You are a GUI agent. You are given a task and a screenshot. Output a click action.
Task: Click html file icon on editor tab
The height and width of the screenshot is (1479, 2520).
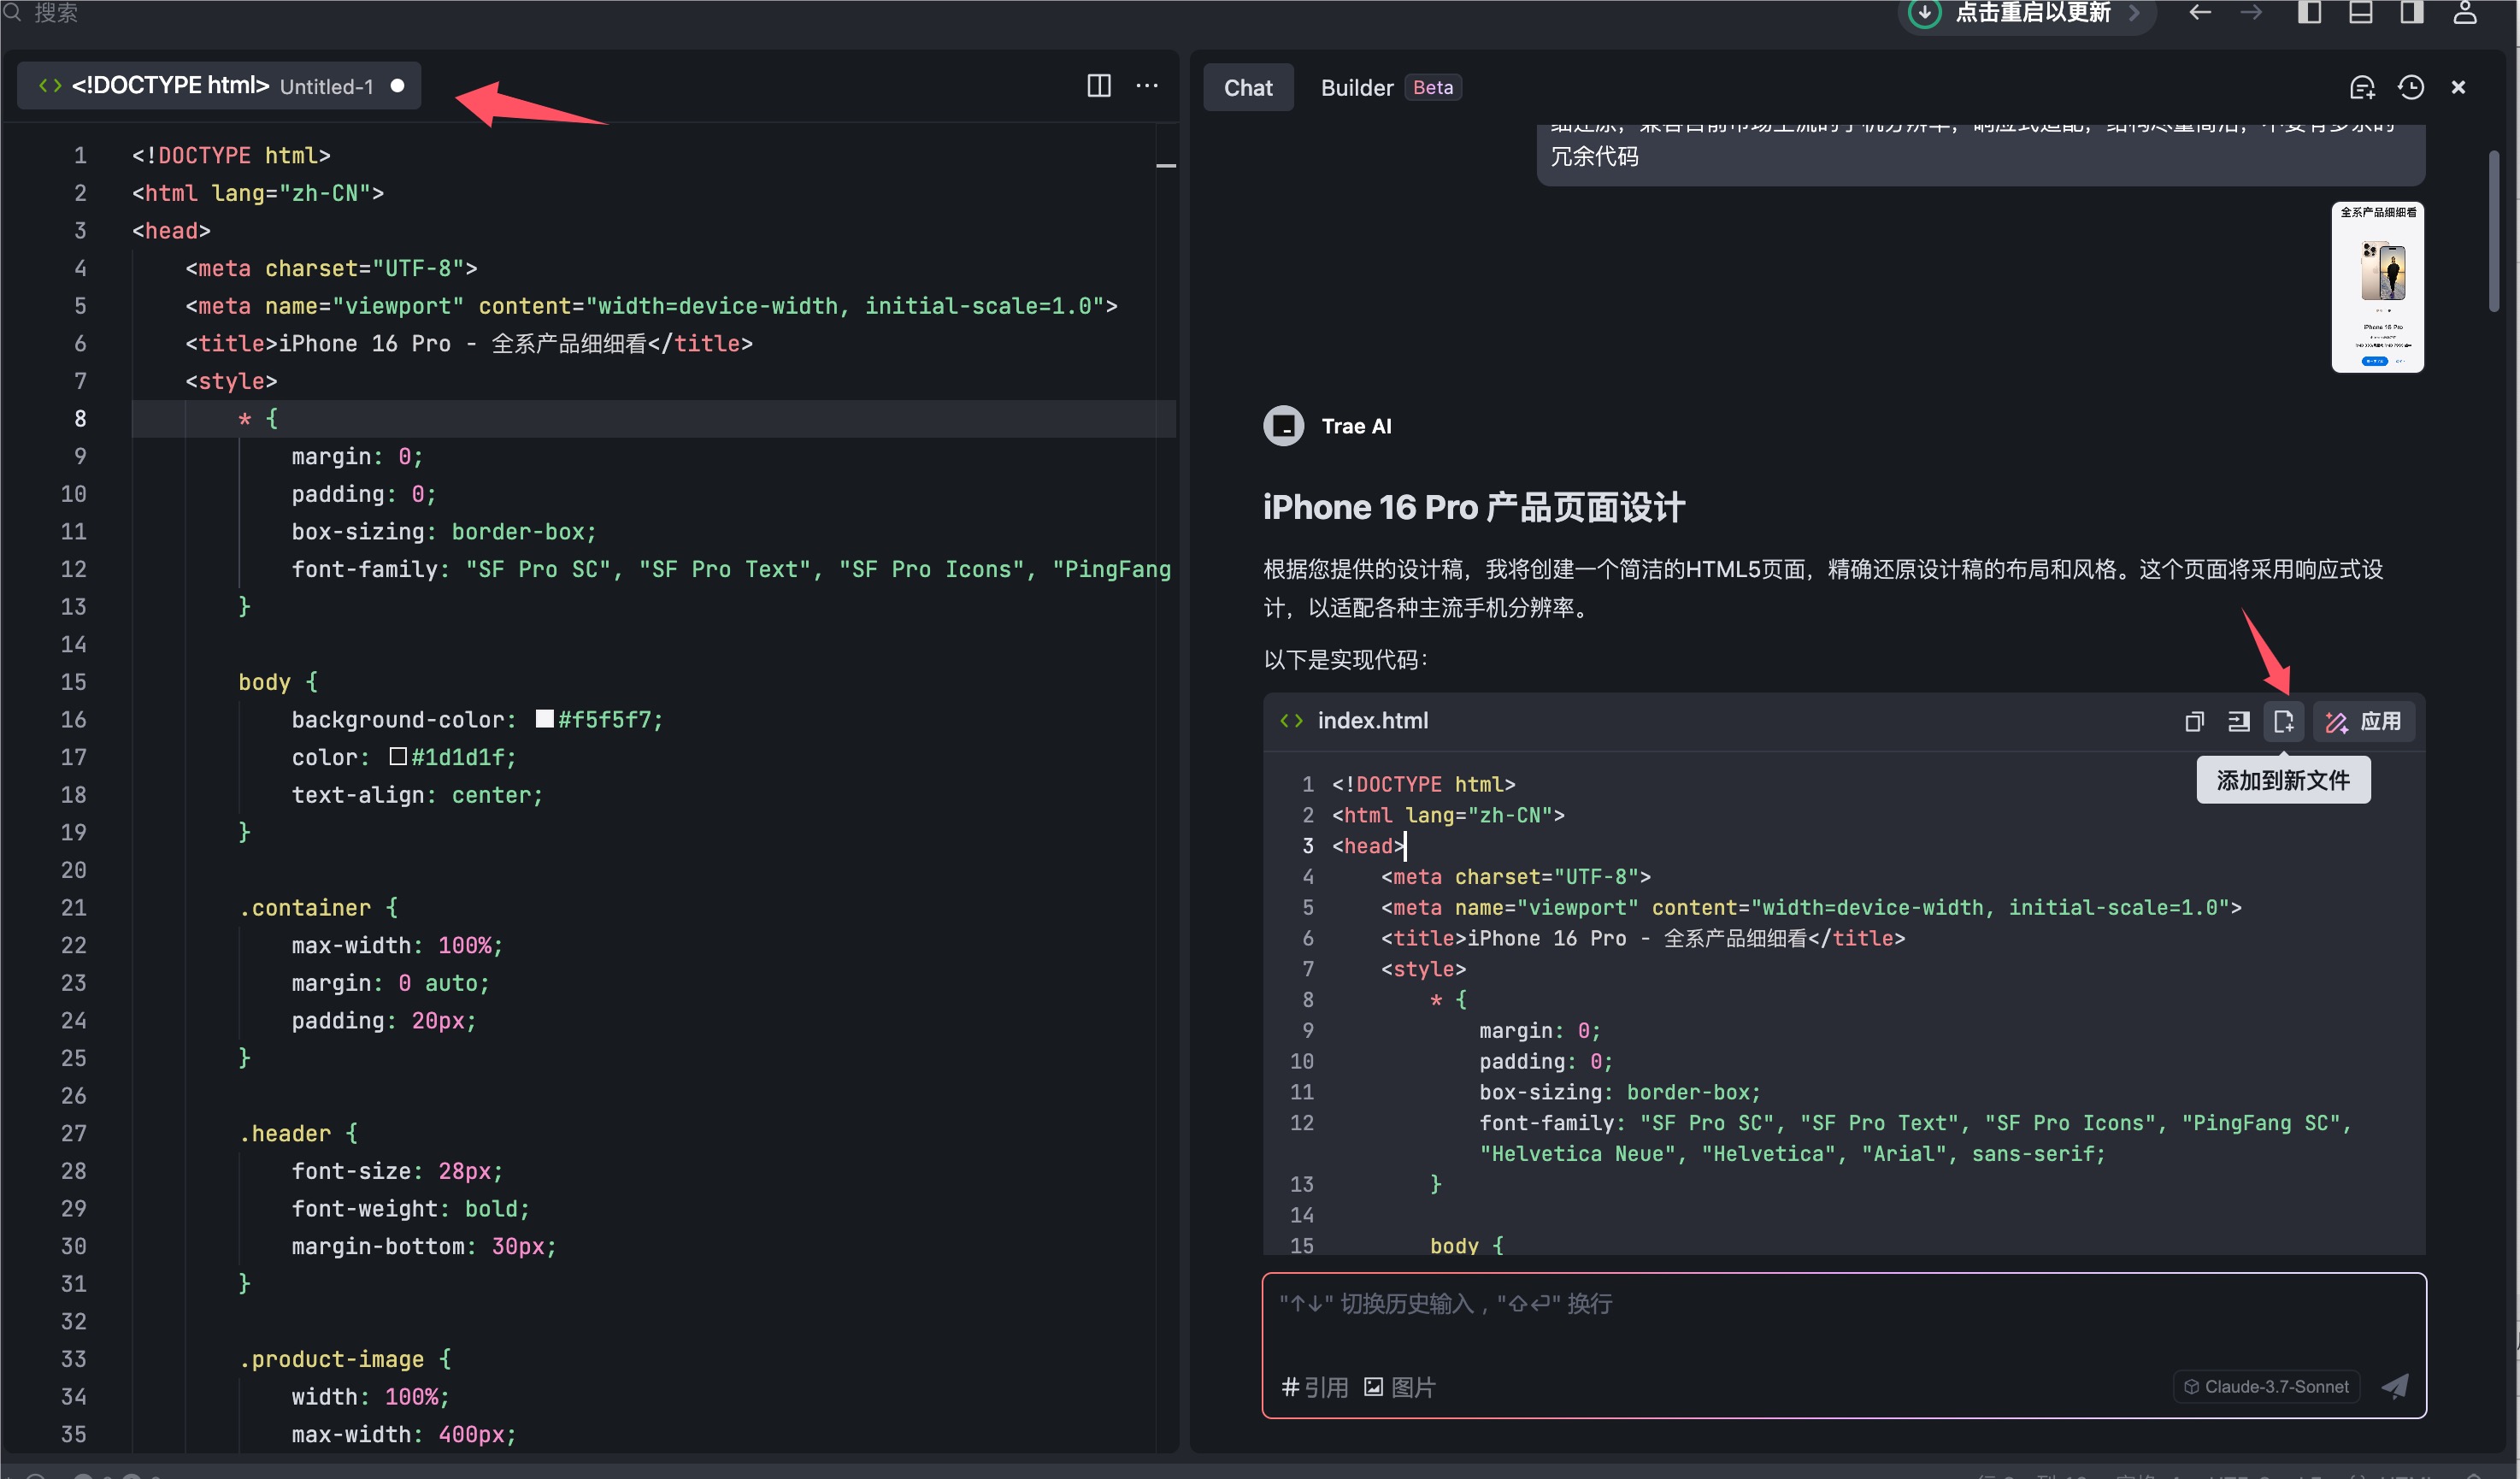tap(50, 86)
